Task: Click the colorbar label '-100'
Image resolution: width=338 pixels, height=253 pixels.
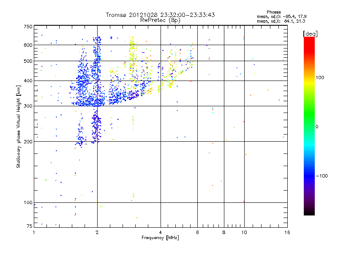Action: (322, 176)
